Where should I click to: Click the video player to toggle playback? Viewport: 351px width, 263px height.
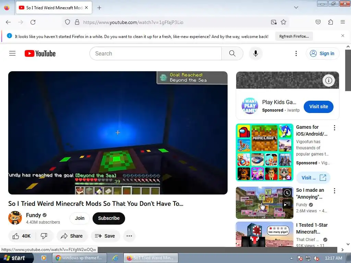pyautogui.click(x=118, y=133)
